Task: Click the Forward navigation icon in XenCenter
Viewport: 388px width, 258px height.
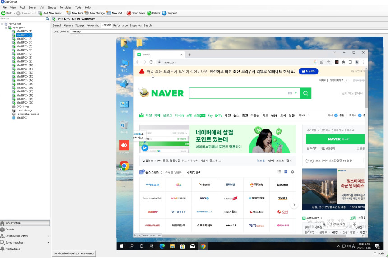Action: [x=18, y=13]
